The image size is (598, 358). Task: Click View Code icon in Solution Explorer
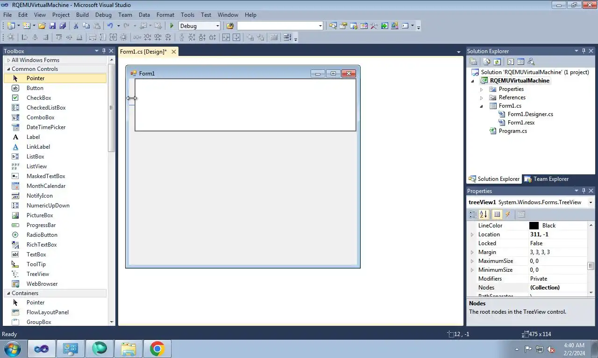point(510,62)
